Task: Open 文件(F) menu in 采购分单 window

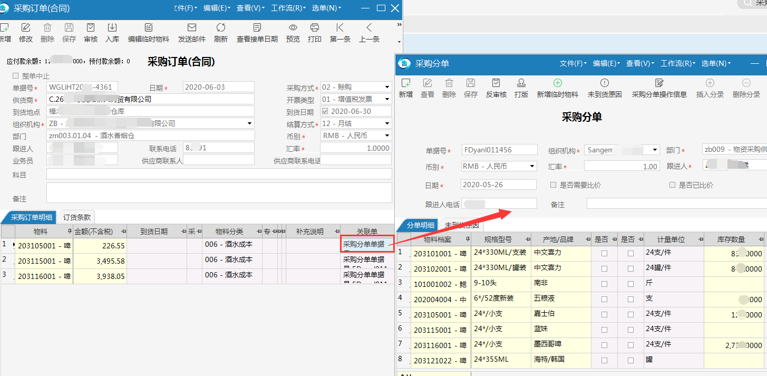Action: 574,63
